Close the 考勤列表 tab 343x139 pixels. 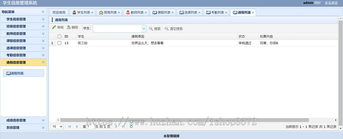226,13
